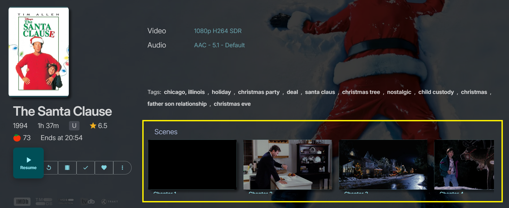
Task: Play the trailer using the film strip icon
Action: pos(67,168)
